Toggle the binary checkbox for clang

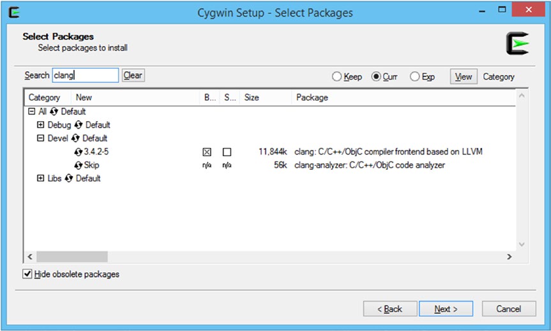tap(207, 152)
